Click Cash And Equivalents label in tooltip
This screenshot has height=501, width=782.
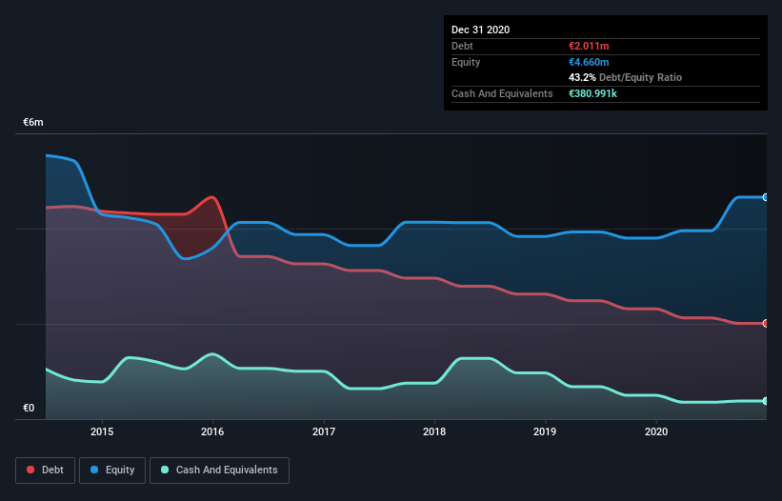click(x=502, y=93)
